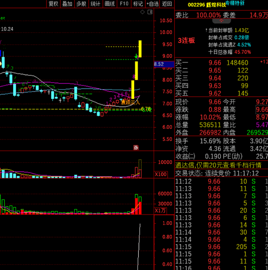Collapse the panel with the red chevron
This screenshot has height=270, width=268.
pos(222,21)
